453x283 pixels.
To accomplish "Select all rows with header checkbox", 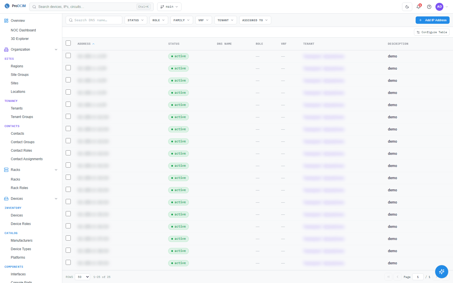I will pos(68,43).
